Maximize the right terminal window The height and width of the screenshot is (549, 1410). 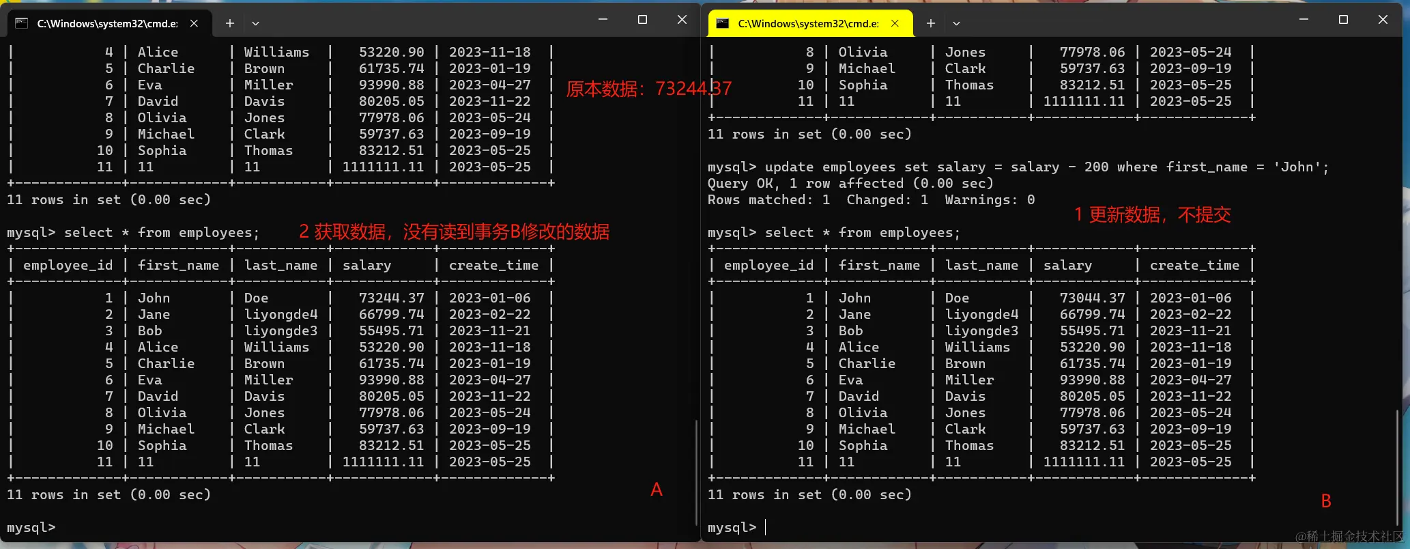1343,20
